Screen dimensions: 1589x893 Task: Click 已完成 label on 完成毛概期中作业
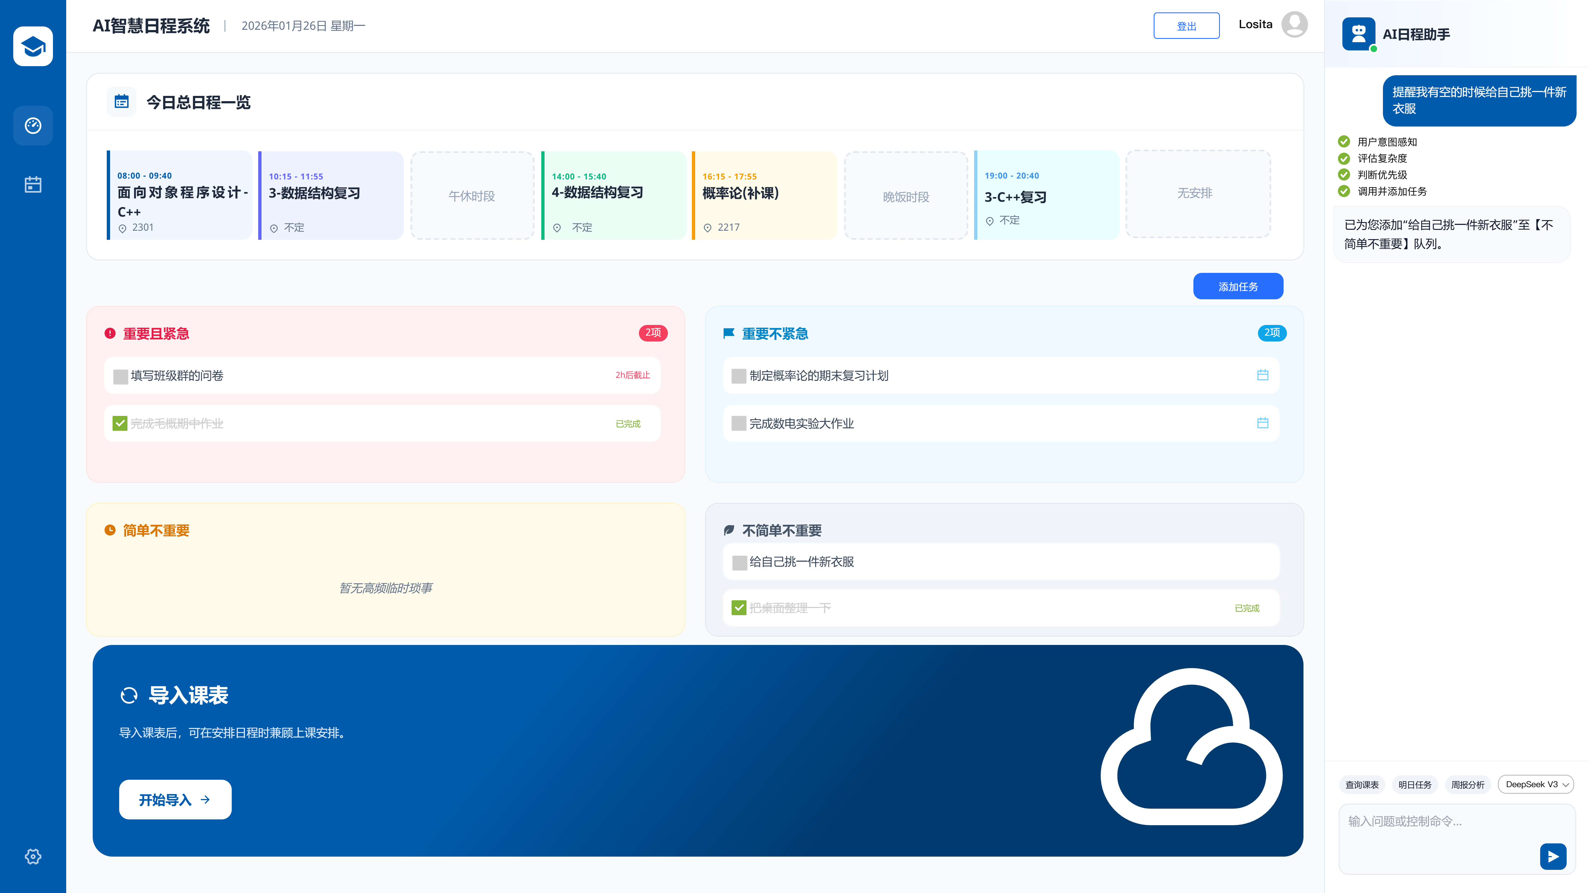[x=628, y=423]
